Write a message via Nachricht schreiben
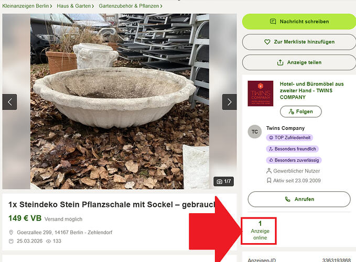The image size is (356, 262). pos(299,21)
